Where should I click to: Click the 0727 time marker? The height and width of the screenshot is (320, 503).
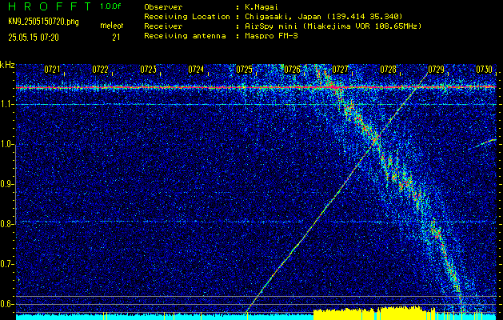tap(340, 70)
